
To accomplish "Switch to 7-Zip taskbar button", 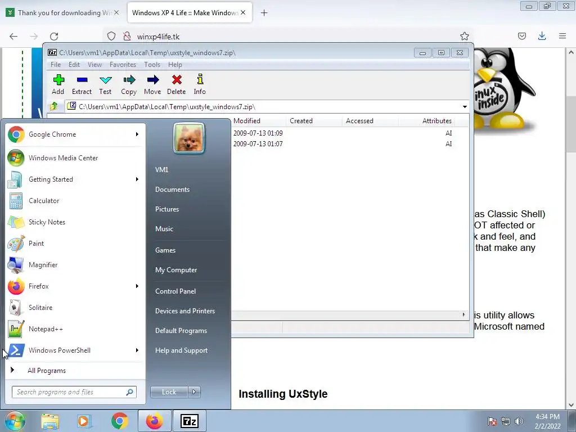I will (190, 421).
